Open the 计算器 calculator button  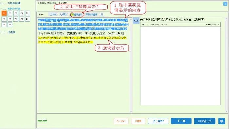coord(138,121)
